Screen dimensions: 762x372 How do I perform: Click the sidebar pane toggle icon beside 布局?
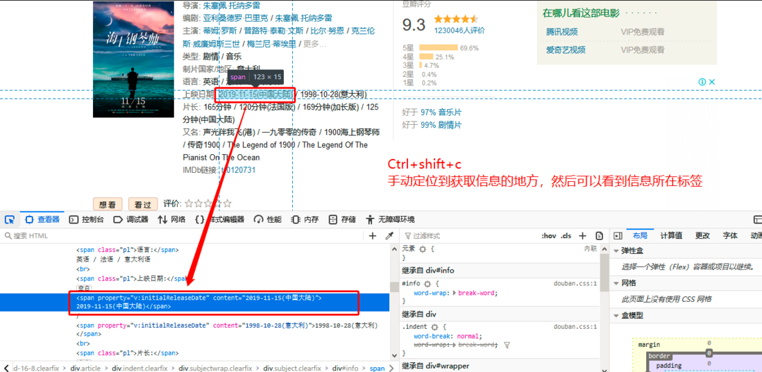[x=618, y=236]
